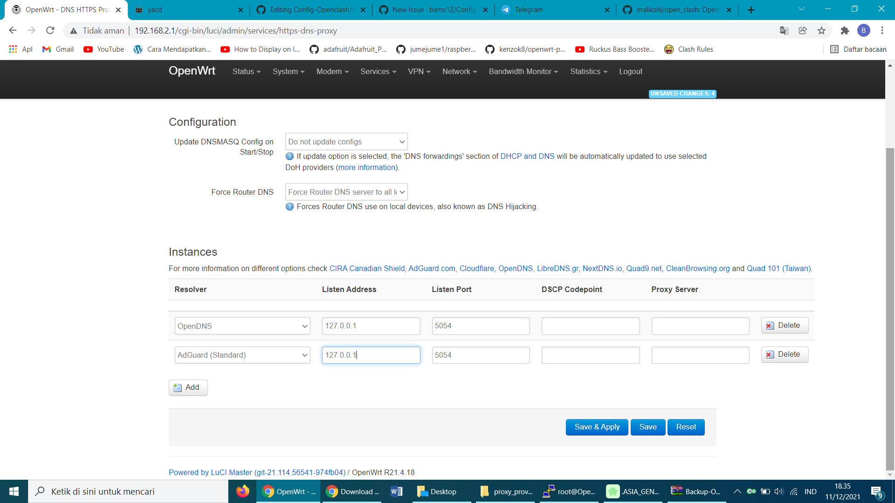The height and width of the screenshot is (503, 895).
Task: Open Daftar bacaan reading list
Action: (858, 49)
